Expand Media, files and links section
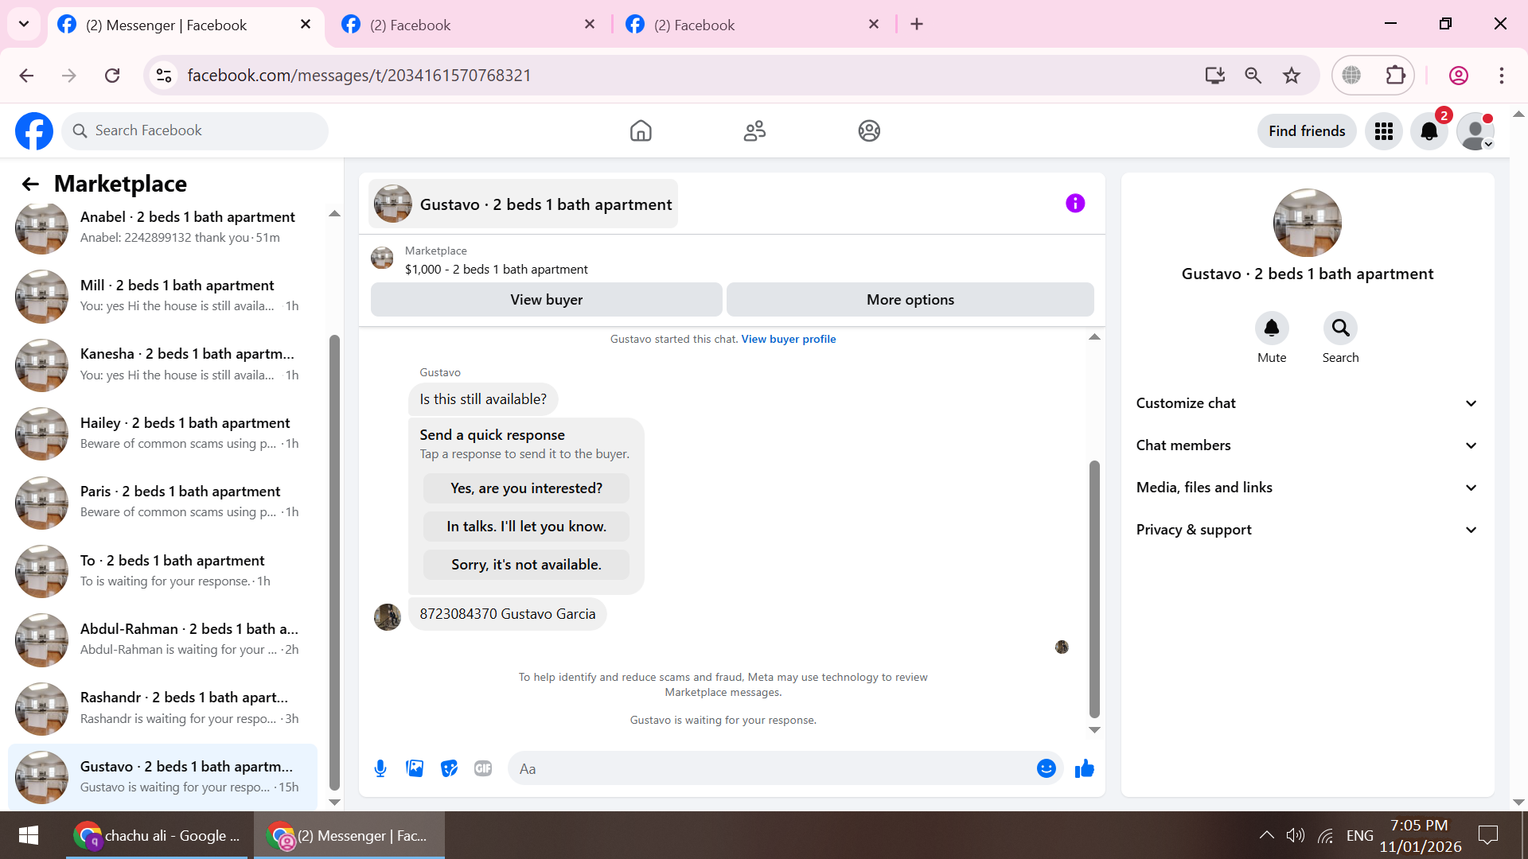Screen dimensions: 1528x859 1307,488
